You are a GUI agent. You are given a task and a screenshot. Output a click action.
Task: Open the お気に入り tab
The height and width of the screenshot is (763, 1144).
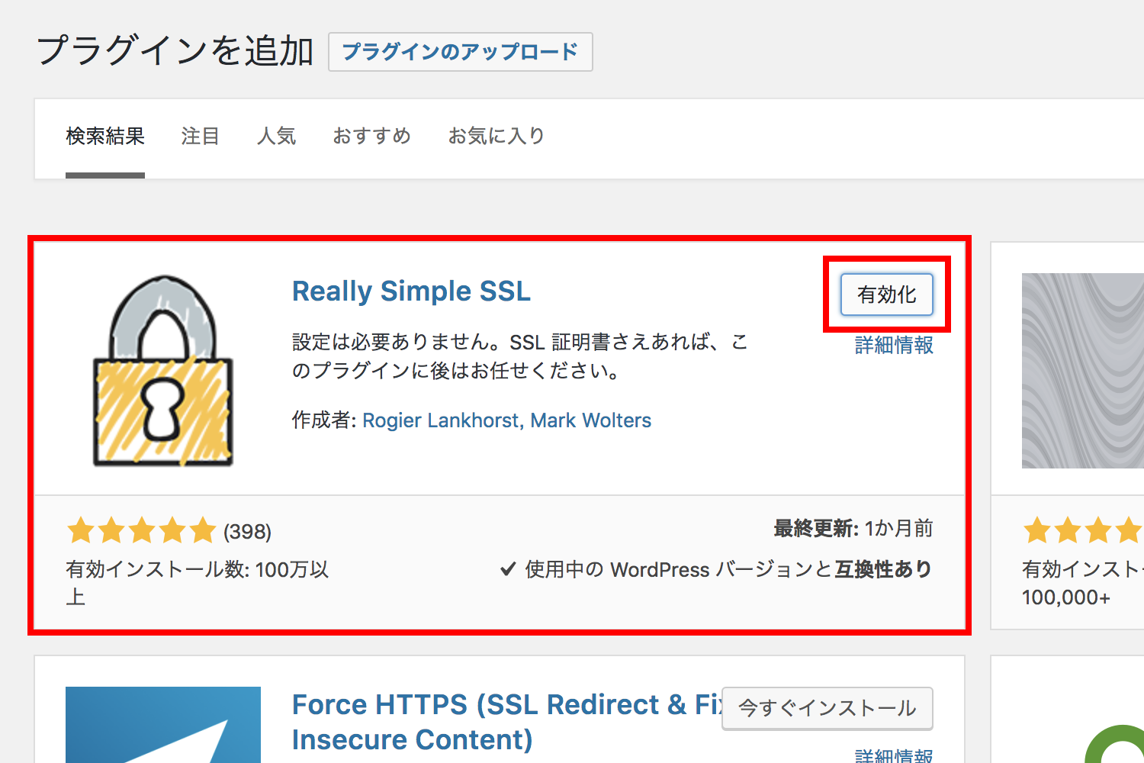(496, 137)
